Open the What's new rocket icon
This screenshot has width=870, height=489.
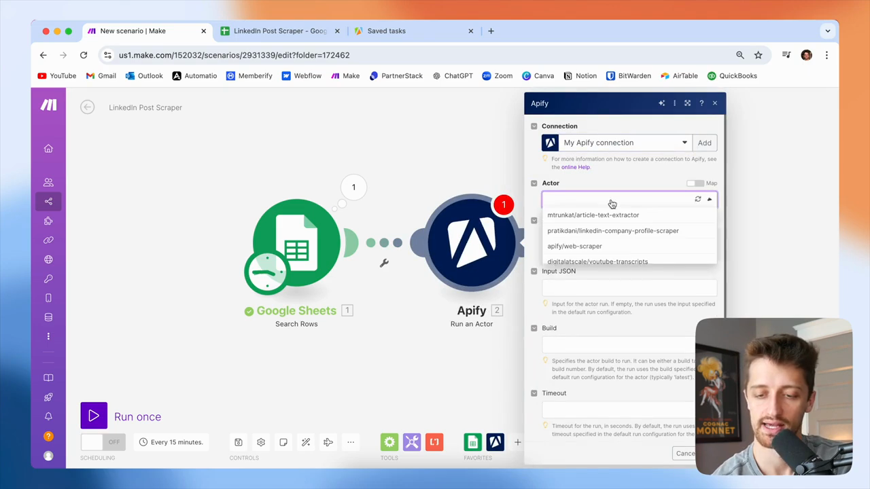tap(48, 397)
